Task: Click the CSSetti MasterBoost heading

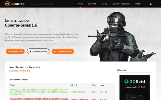Action: [x=18, y=79]
